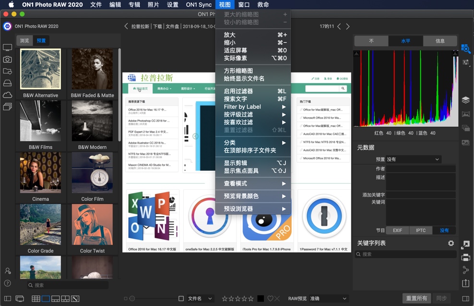Open albums stack icon in left sidebar

click(7, 107)
